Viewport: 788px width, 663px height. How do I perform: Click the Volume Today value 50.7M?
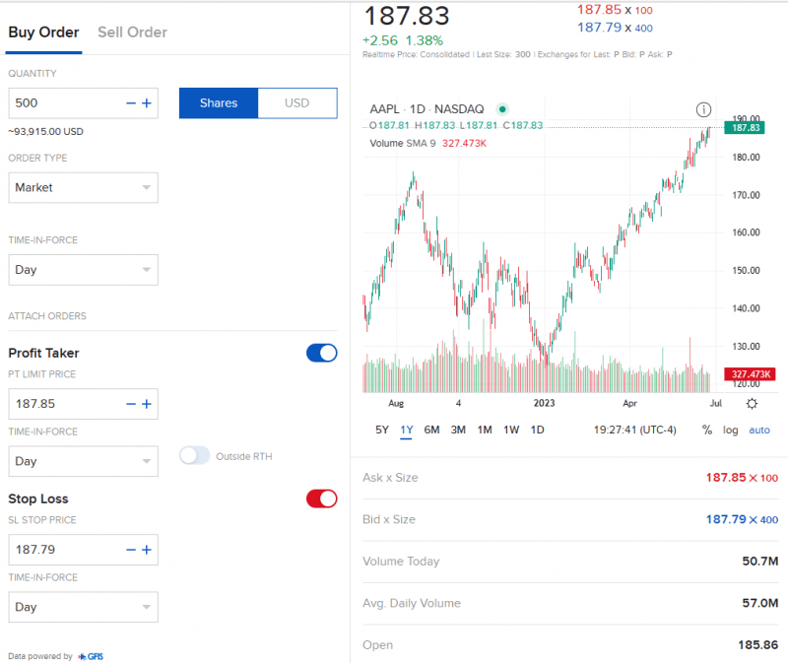[x=759, y=561]
